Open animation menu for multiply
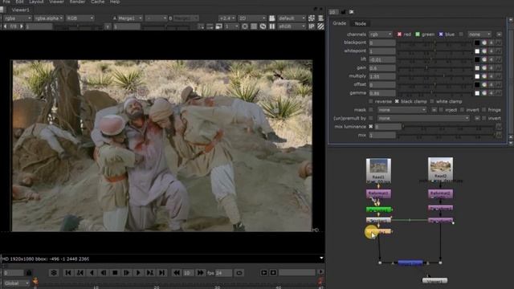The width and height of the screenshot is (514, 289). [x=499, y=76]
